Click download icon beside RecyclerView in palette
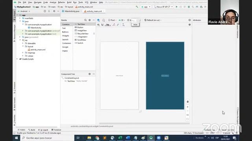The width and height of the screenshot is (252, 141). (94, 34)
